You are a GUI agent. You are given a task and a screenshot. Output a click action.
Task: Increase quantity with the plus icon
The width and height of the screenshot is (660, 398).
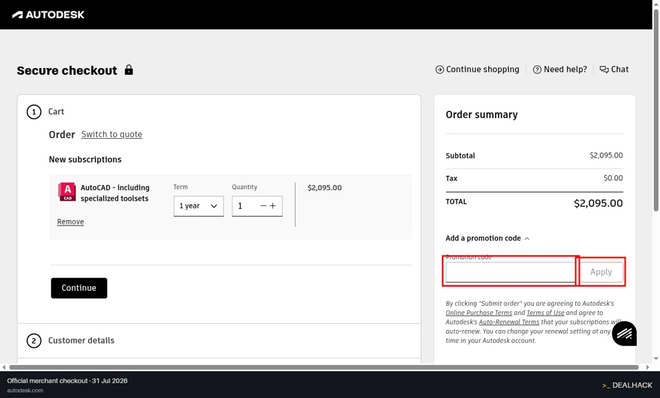tap(273, 206)
